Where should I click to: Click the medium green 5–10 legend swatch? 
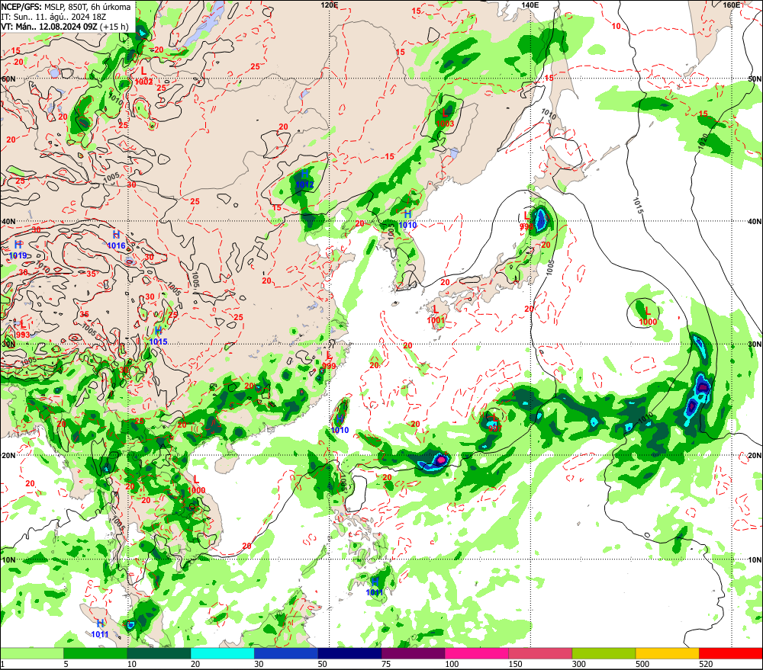pyautogui.click(x=95, y=653)
